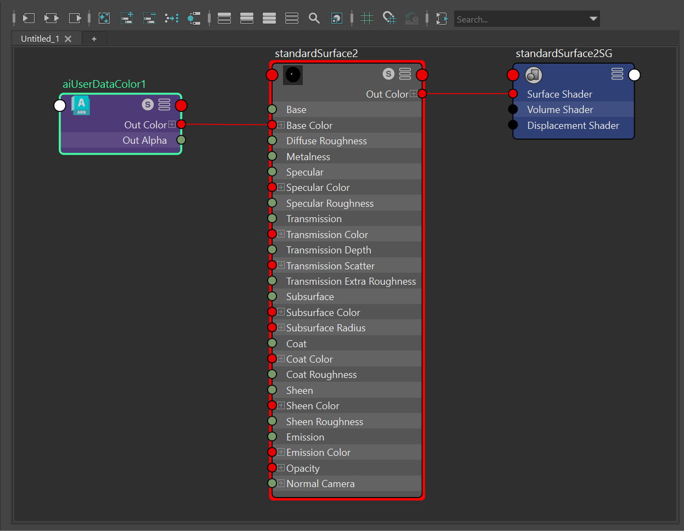Click the magnifier search icon in toolbar
The height and width of the screenshot is (531, 684).
click(x=314, y=19)
